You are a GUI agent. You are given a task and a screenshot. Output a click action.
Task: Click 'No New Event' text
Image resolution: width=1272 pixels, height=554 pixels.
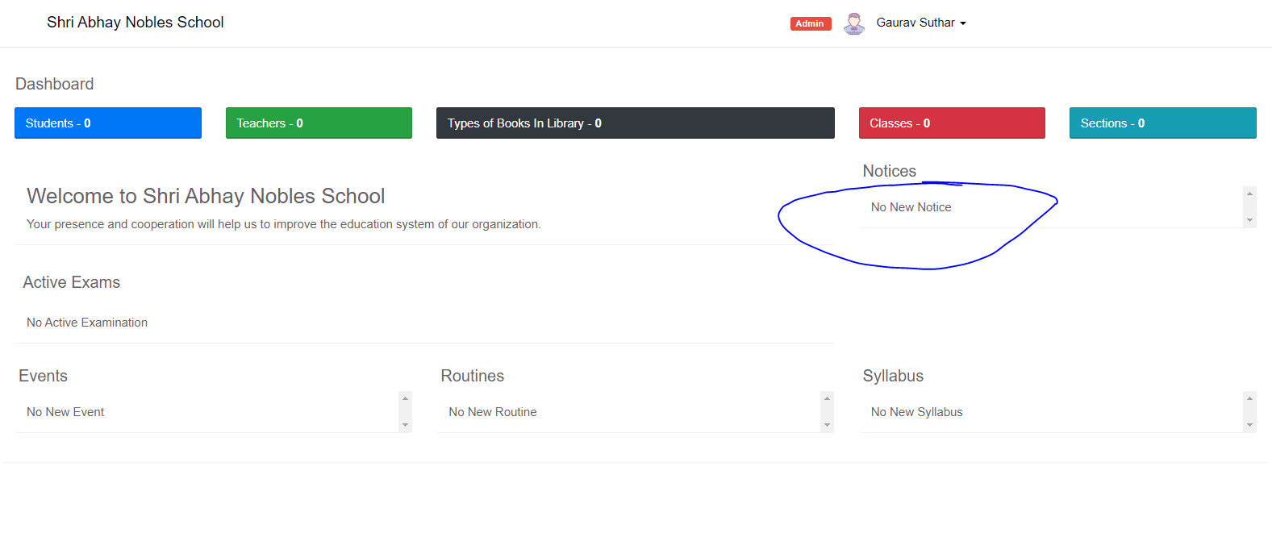(65, 412)
